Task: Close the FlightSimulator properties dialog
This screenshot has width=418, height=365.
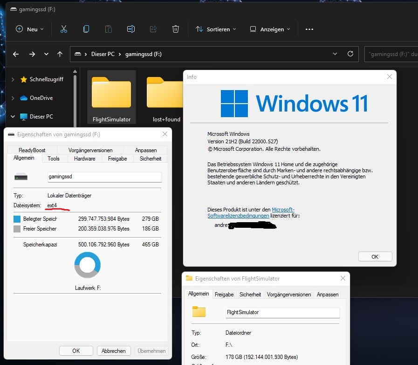Action: (x=343, y=279)
